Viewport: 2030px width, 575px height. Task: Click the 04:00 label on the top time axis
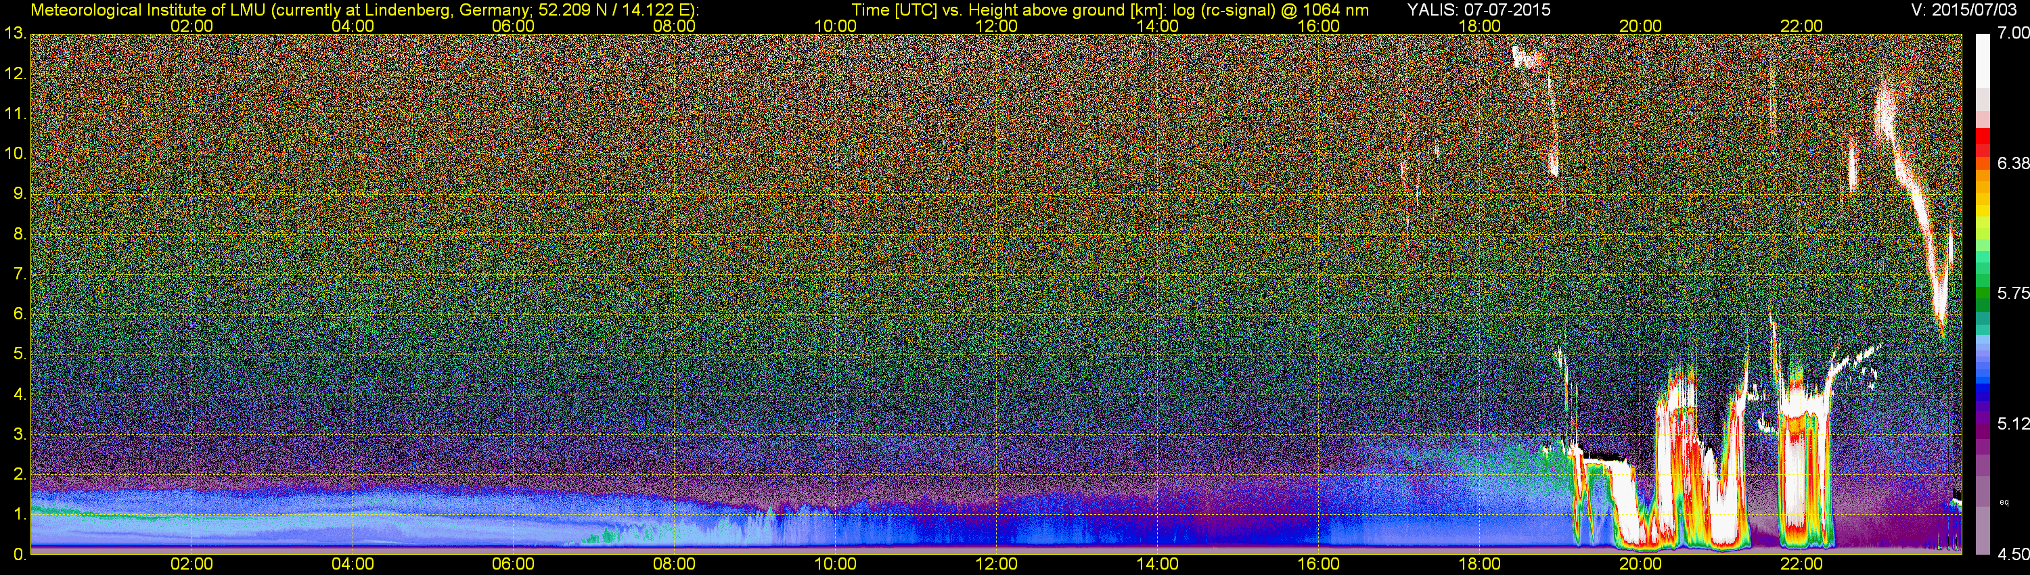point(353,26)
